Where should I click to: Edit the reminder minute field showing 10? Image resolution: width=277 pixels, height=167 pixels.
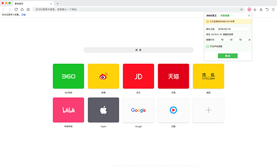pyautogui.click(x=240, y=40)
